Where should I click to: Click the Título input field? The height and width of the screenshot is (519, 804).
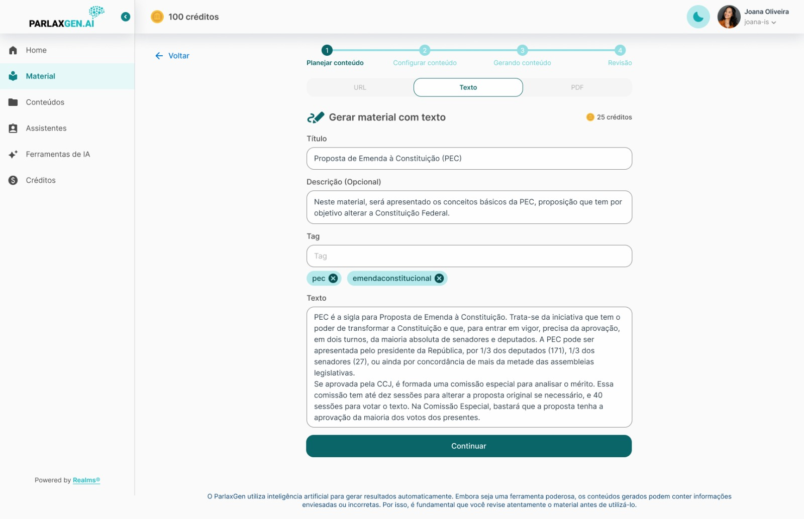pyautogui.click(x=469, y=159)
